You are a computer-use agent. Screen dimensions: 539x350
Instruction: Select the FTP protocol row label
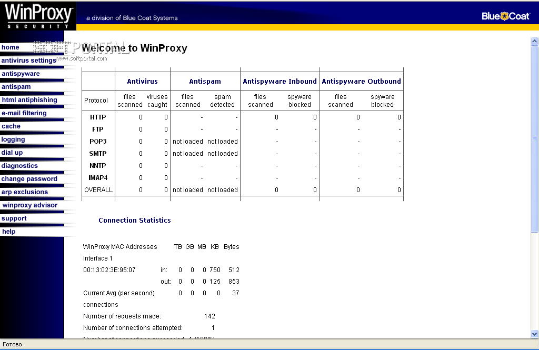point(97,129)
